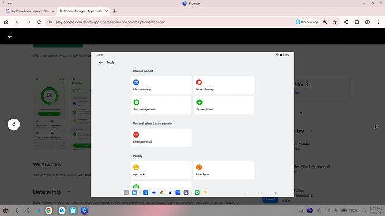Click the Open in app button
This screenshot has height=216, width=385.
point(307,22)
